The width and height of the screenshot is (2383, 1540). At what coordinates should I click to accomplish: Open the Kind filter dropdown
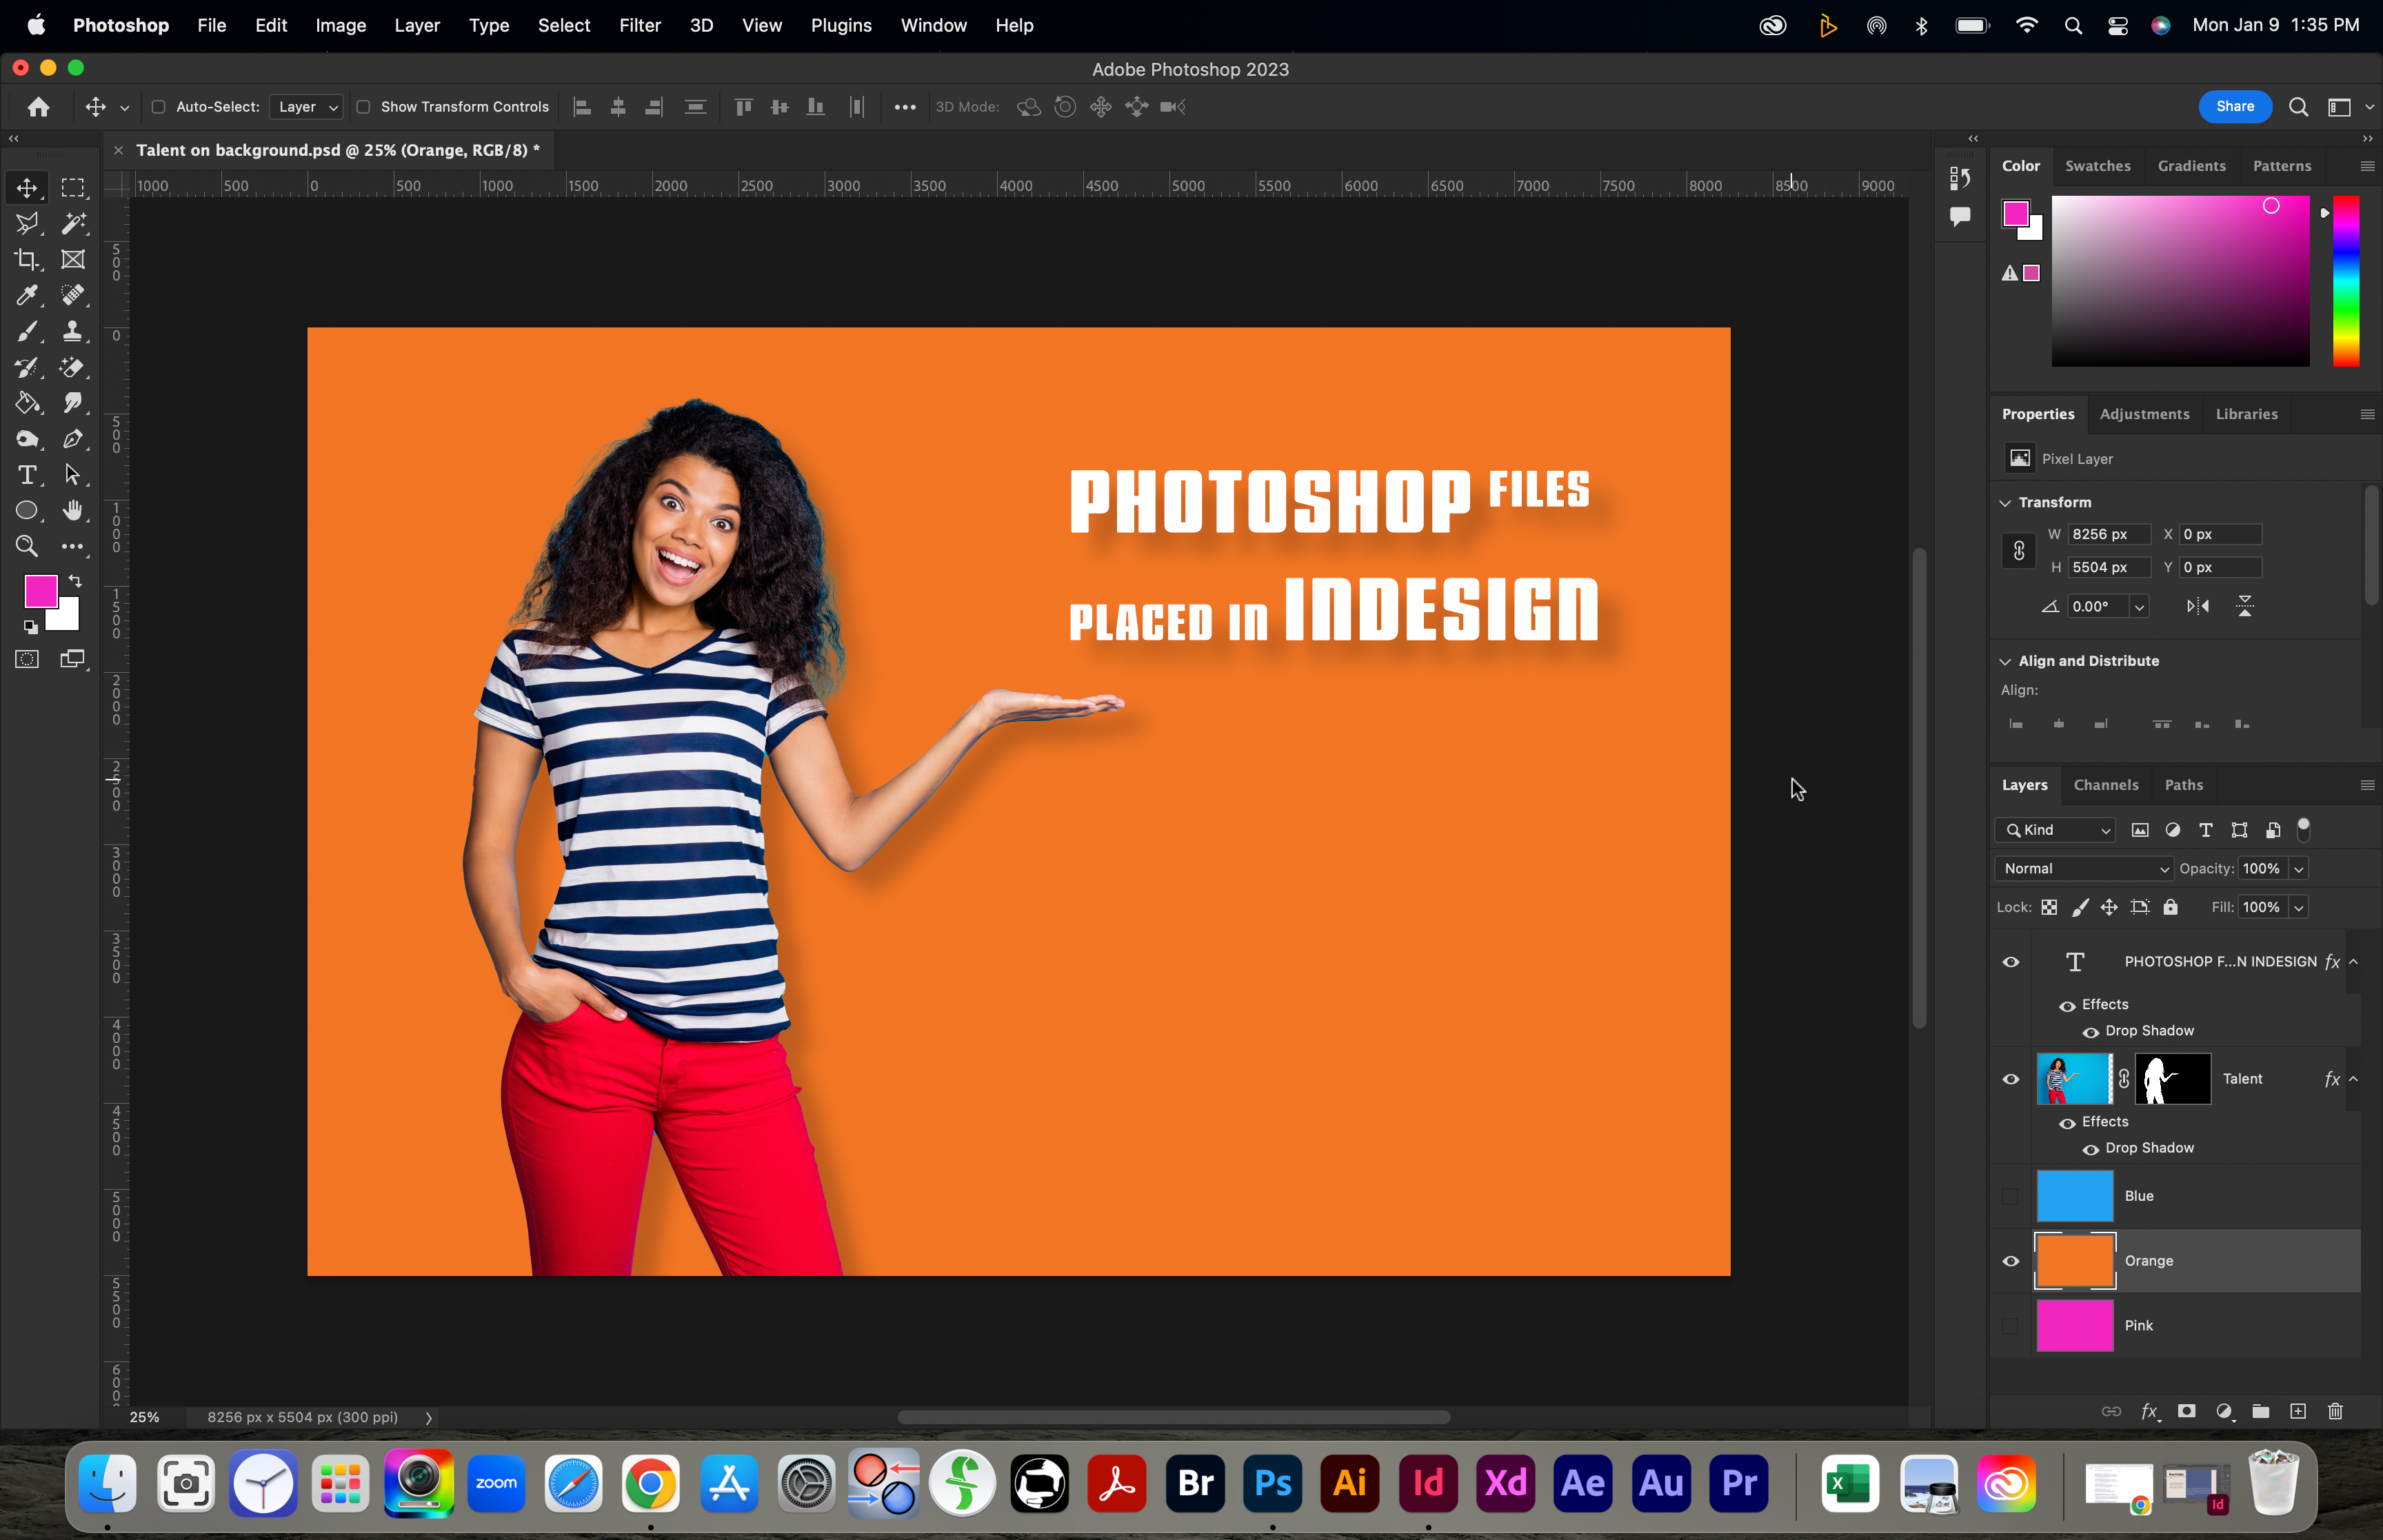[x=2055, y=830]
